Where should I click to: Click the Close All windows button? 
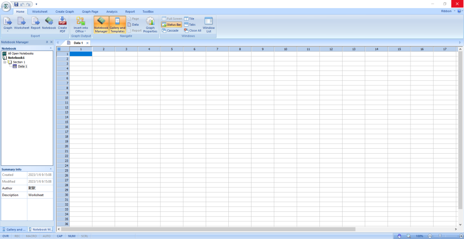tap(193, 30)
